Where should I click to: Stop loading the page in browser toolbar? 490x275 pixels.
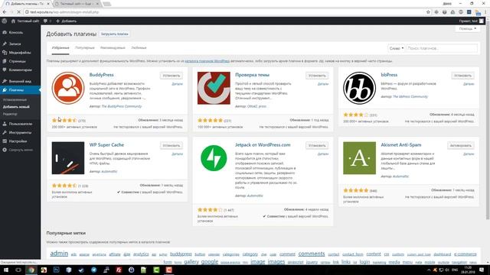coord(18,12)
